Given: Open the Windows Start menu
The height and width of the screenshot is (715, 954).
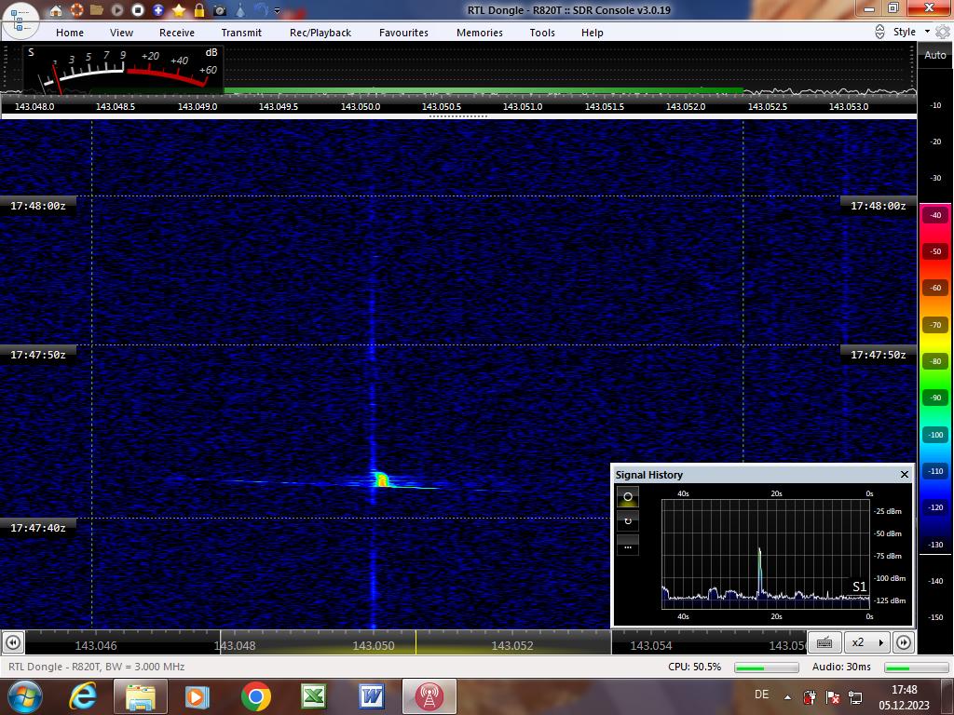Looking at the screenshot, I should 25,696.
